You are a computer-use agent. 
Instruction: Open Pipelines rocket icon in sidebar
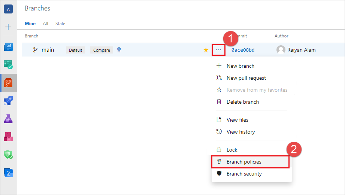(x=8, y=101)
